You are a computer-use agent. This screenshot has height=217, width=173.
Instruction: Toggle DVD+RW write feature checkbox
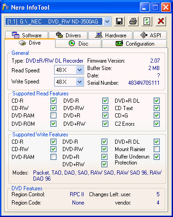(104, 164)
